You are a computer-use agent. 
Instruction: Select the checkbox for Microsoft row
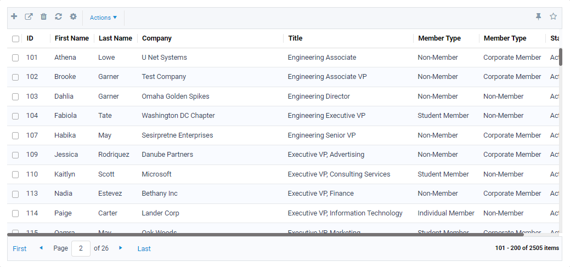point(15,174)
